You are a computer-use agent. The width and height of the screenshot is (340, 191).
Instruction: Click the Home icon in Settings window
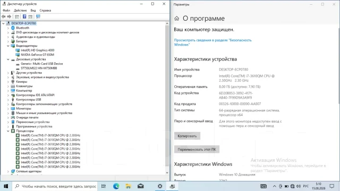(x=177, y=19)
